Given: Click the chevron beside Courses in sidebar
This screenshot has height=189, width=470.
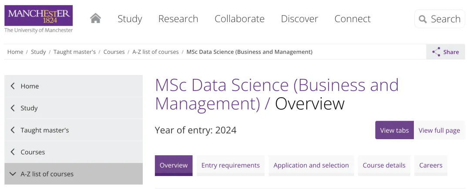Looking at the screenshot, I should point(13,152).
